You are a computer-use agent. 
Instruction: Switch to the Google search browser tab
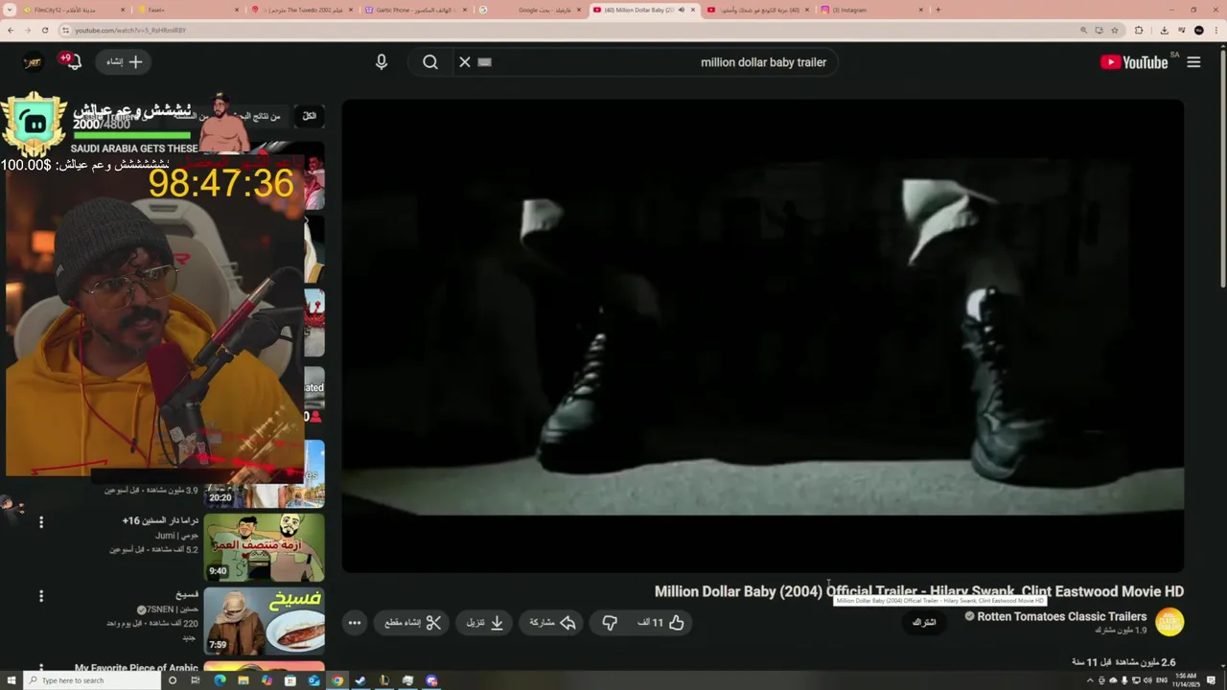click(529, 10)
